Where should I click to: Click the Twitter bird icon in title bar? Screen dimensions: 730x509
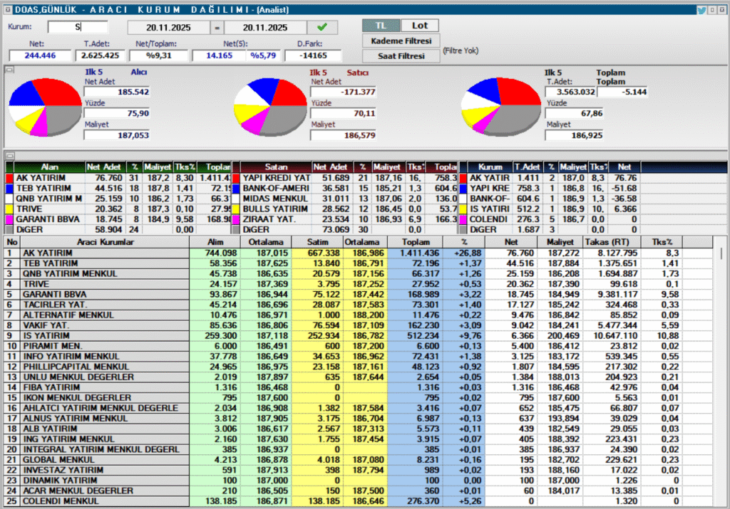(701, 10)
